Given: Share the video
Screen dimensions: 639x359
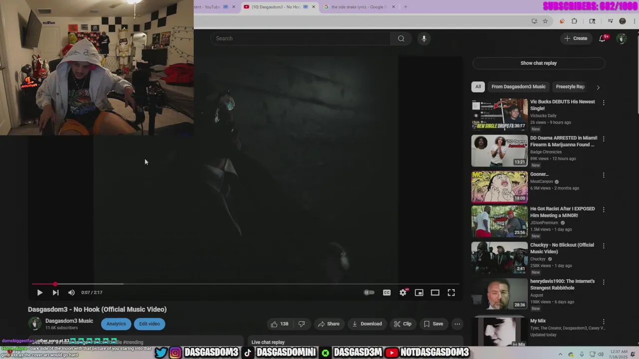Looking at the screenshot, I should click(x=328, y=324).
